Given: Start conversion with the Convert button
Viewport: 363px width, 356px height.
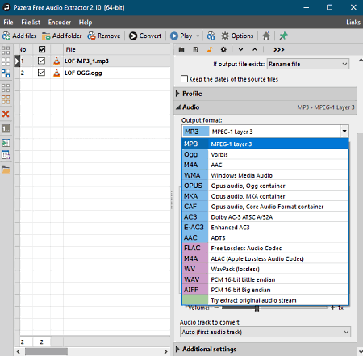Looking at the screenshot, I should click(145, 36).
